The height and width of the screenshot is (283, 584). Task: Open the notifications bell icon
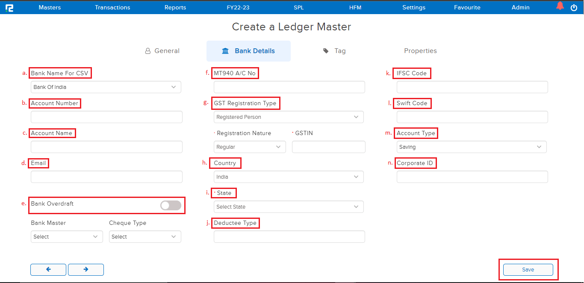point(560,6)
